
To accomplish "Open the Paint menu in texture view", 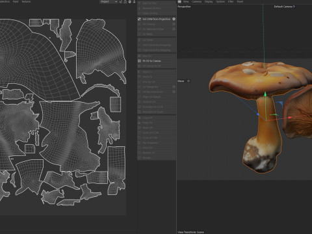I will click(x=16, y=1).
